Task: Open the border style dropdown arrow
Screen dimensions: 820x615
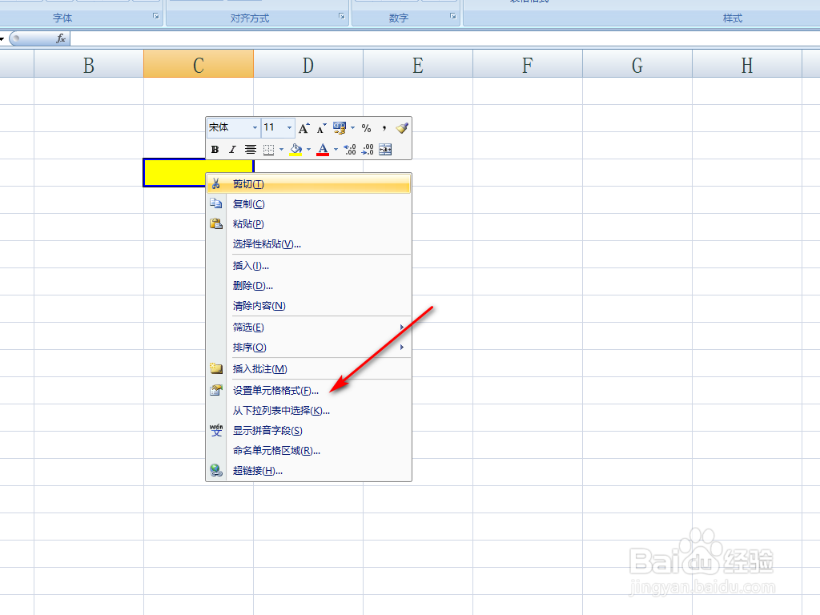Action: click(x=281, y=150)
